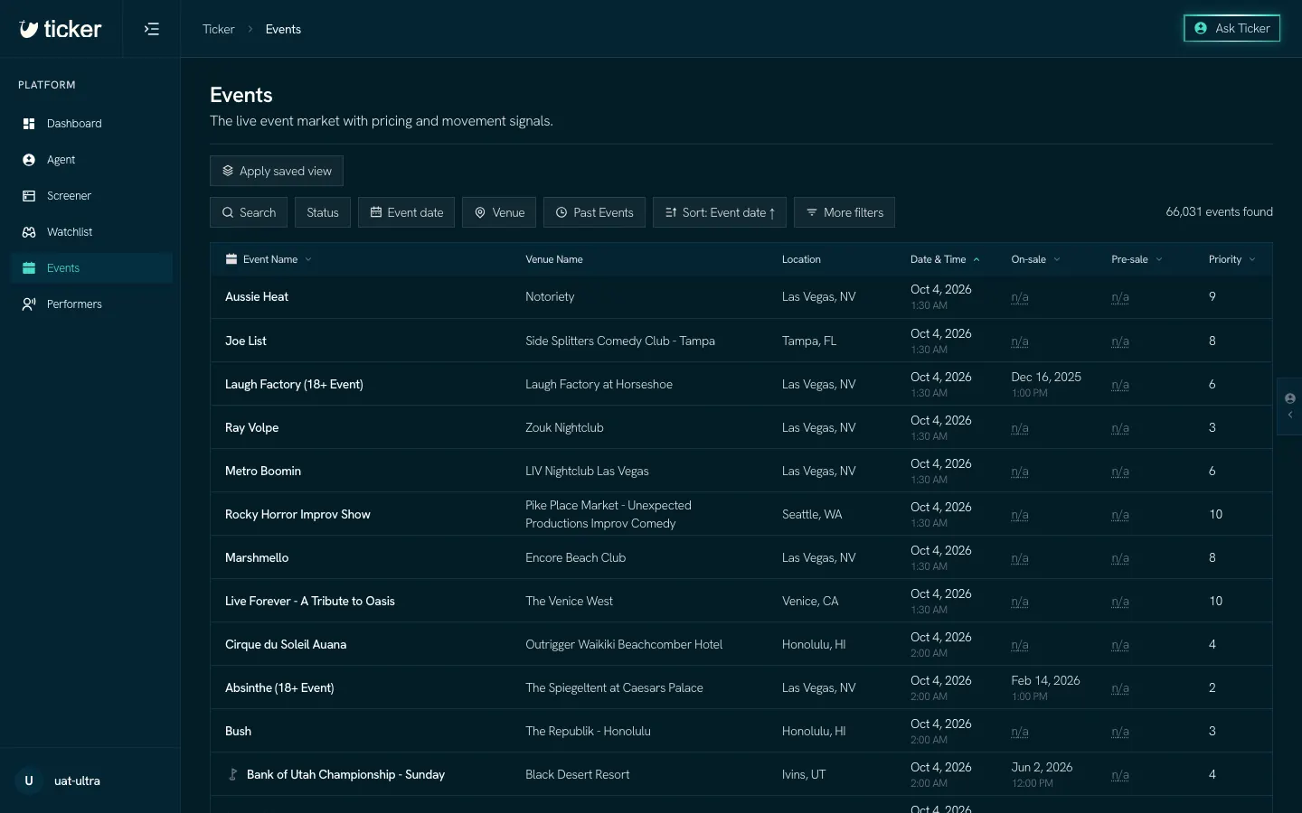Click the U user avatar

click(x=29, y=780)
